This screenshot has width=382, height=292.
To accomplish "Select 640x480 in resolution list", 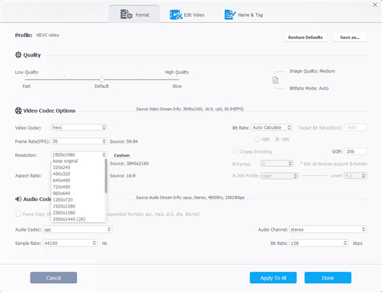I will point(78,180).
